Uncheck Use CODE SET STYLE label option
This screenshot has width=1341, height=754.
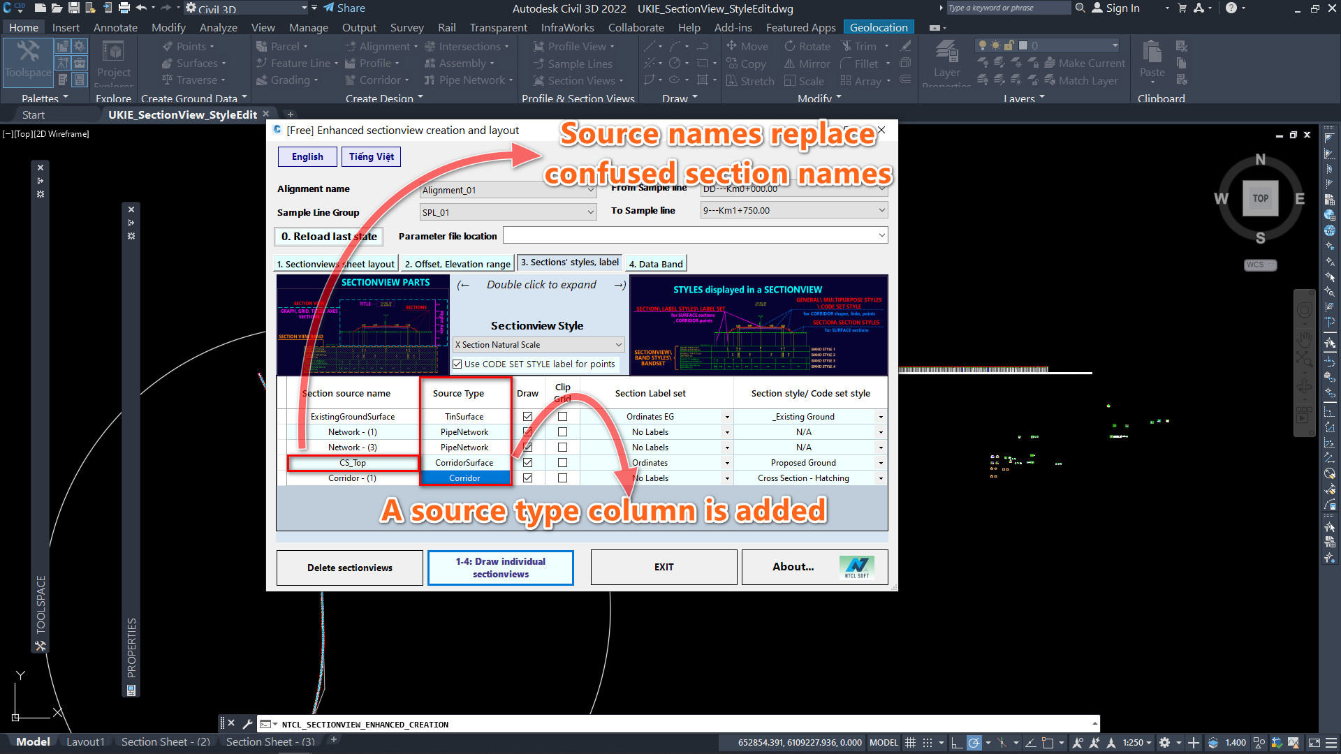457,364
